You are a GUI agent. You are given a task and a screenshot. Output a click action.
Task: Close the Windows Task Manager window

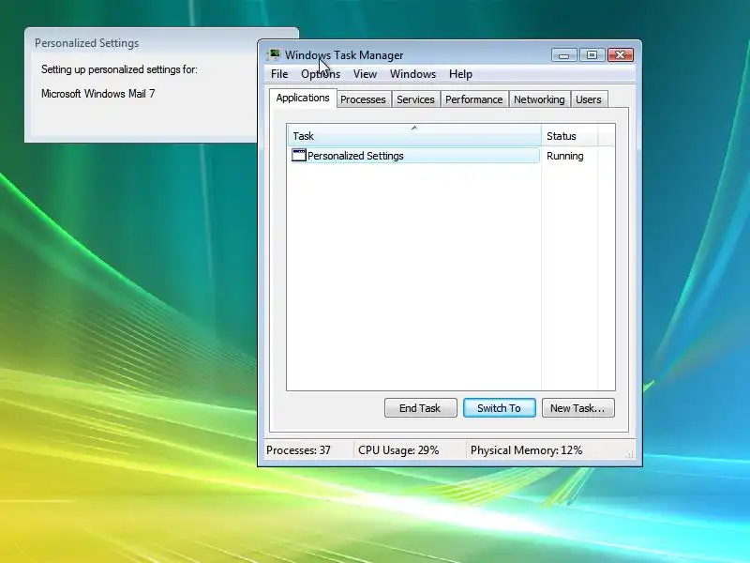[x=621, y=55]
